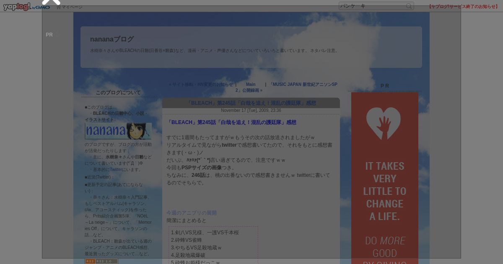
Task: Click the RSS 1.0 badge icon
Action: (101, 261)
